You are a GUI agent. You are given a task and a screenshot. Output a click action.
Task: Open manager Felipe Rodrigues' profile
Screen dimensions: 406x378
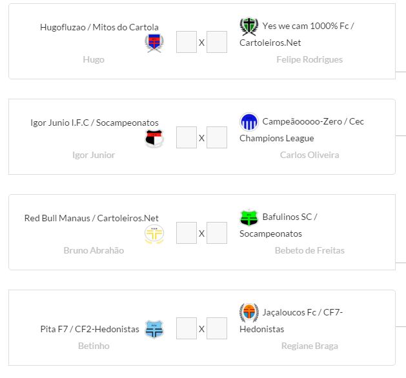[309, 59]
